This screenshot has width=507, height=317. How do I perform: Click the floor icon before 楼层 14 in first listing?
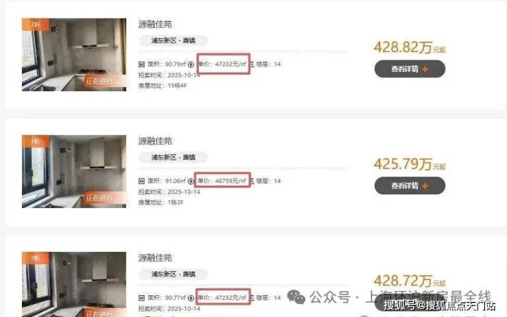[x=252, y=64]
